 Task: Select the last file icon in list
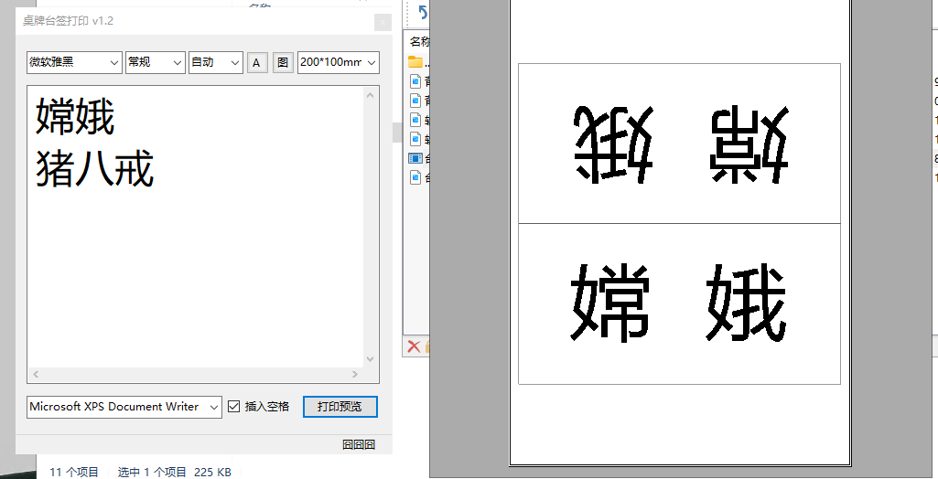[415, 177]
